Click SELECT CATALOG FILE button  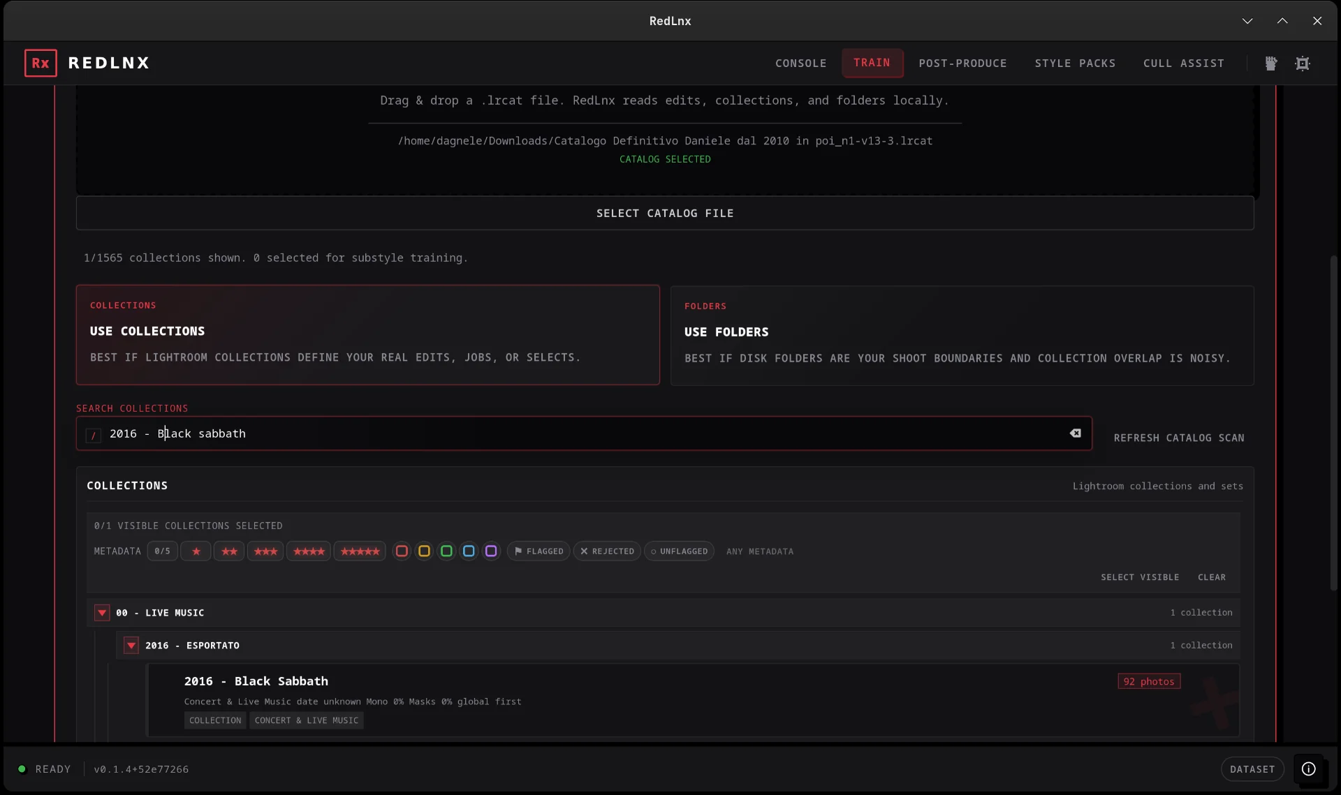665,214
